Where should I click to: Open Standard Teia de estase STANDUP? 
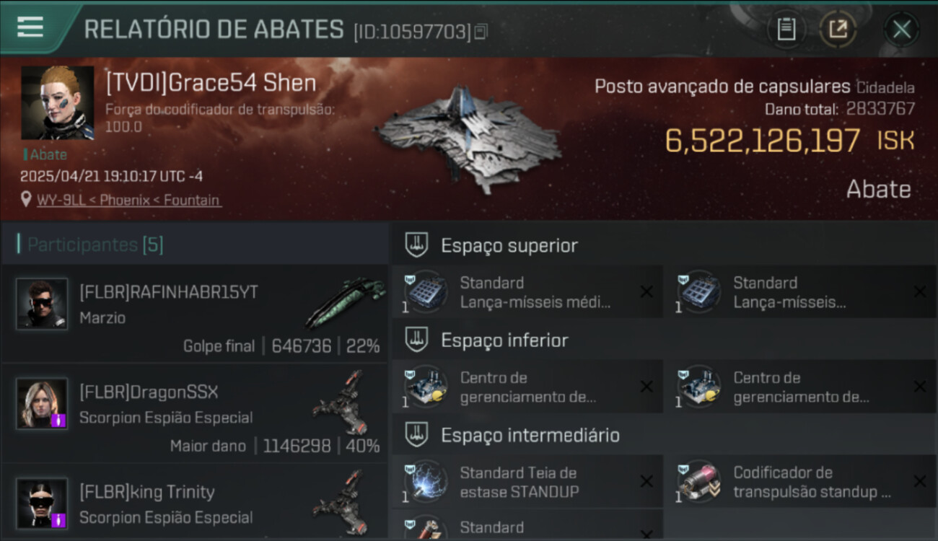click(527, 482)
